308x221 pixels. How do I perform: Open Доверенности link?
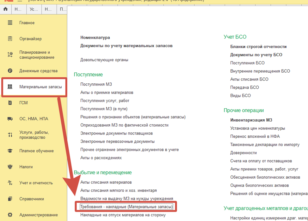coord(243,153)
